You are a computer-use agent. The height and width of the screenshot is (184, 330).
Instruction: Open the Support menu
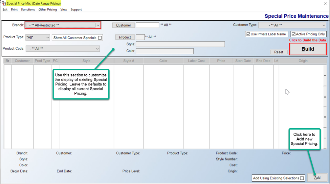coord(76,9)
